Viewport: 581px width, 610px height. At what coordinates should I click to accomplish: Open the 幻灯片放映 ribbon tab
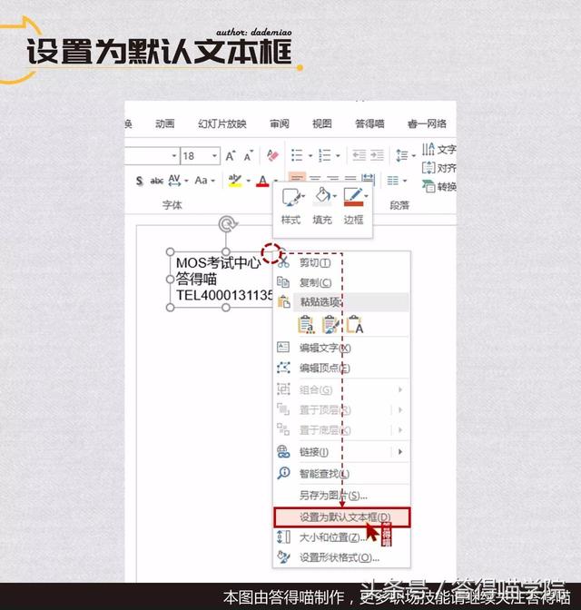pos(222,123)
